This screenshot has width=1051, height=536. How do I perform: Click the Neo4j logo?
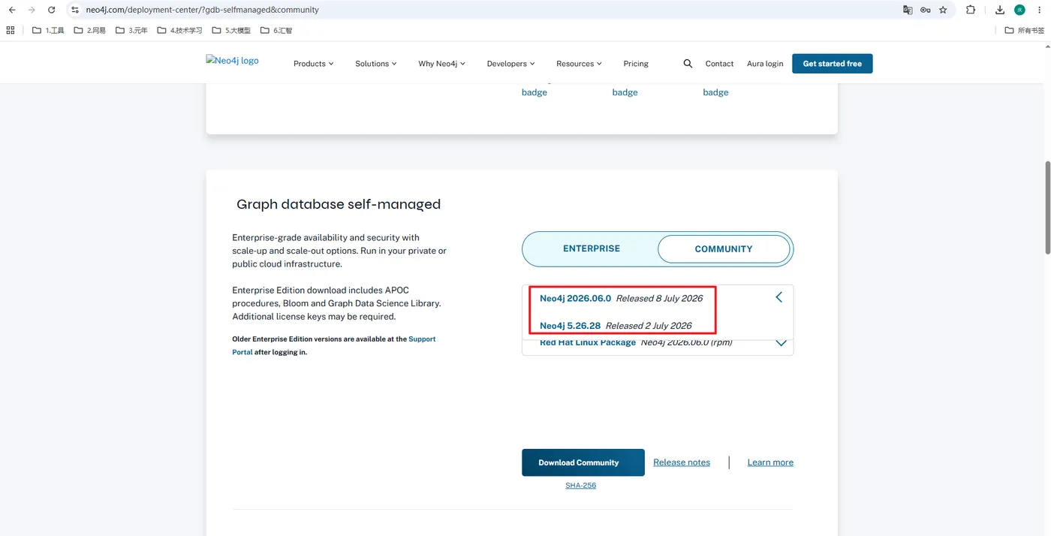coord(232,60)
